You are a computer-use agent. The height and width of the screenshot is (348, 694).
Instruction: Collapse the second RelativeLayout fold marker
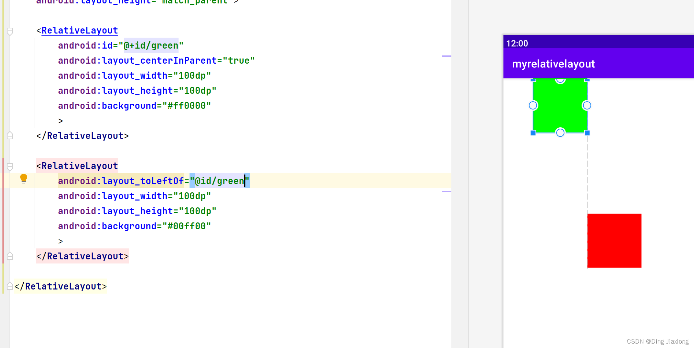coord(10,167)
